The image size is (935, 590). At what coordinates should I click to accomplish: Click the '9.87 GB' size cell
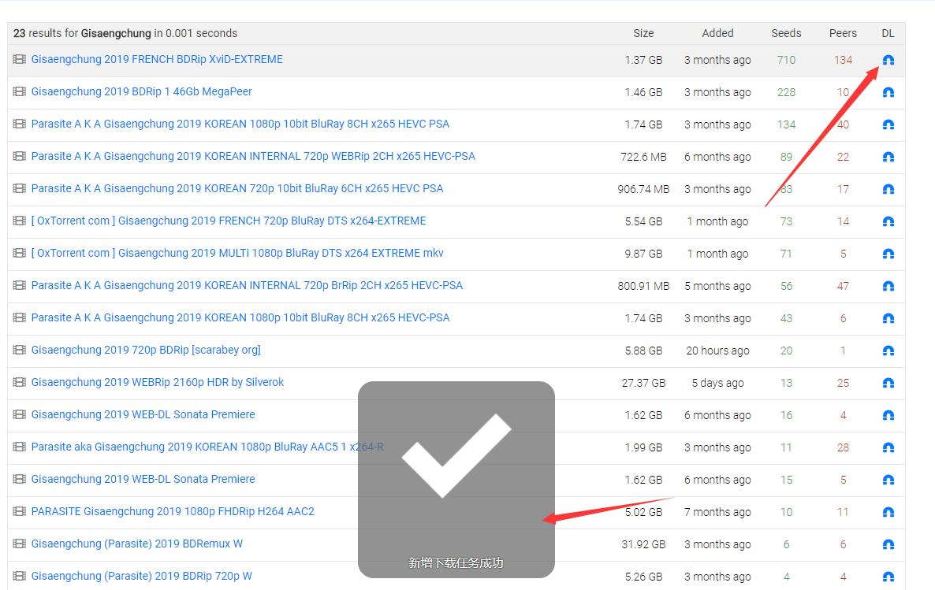pos(643,254)
